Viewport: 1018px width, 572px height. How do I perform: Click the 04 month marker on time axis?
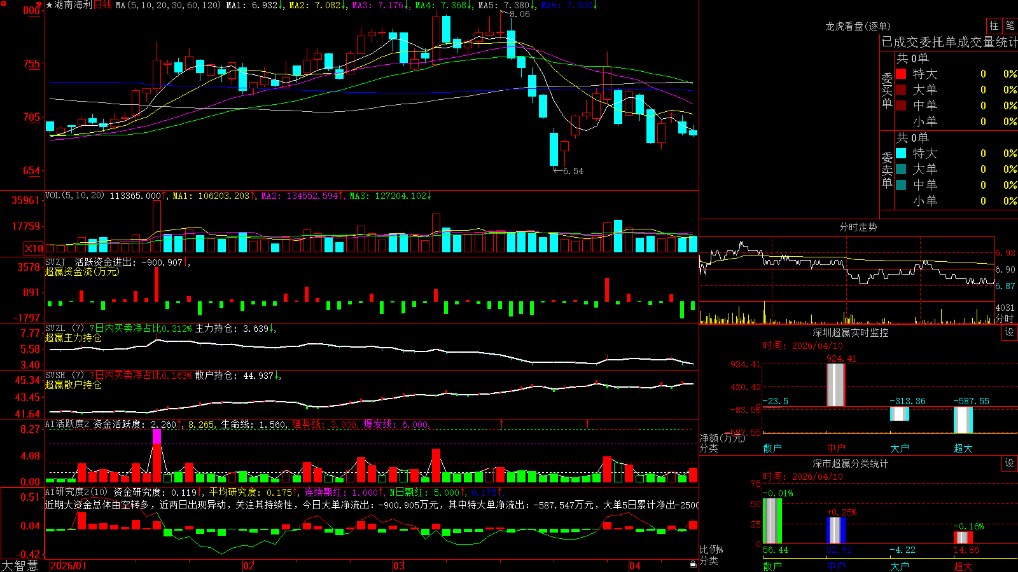point(635,566)
